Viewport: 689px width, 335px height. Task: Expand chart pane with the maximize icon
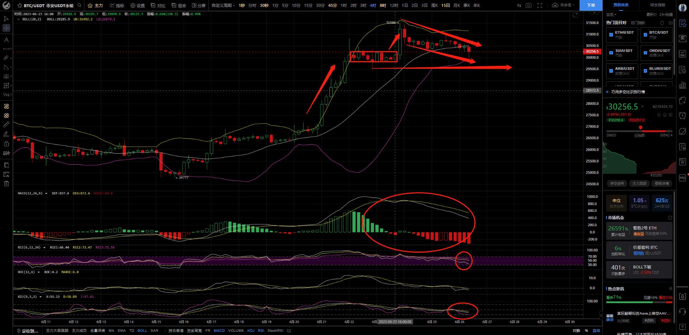[575, 15]
